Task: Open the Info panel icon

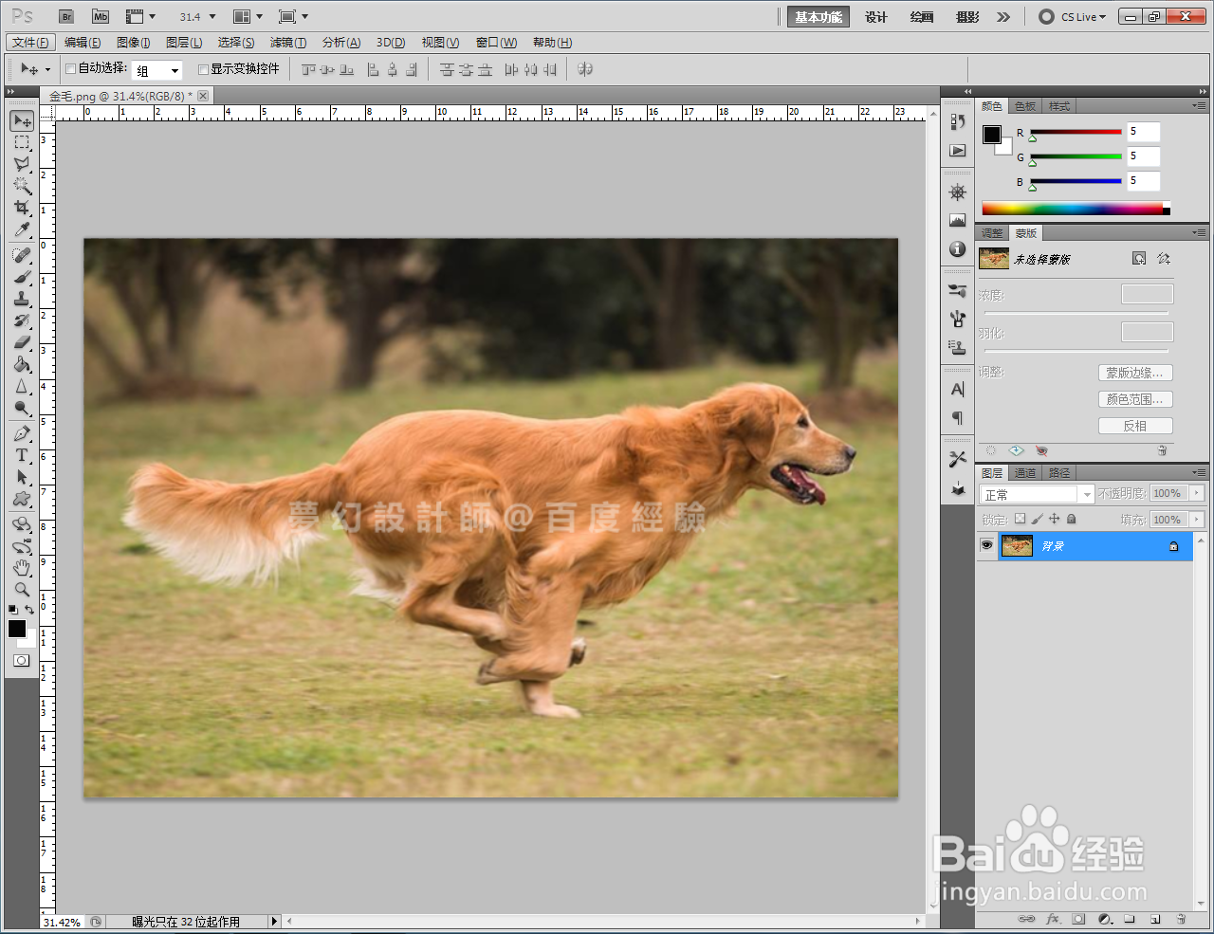Action: pyautogui.click(x=958, y=248)
